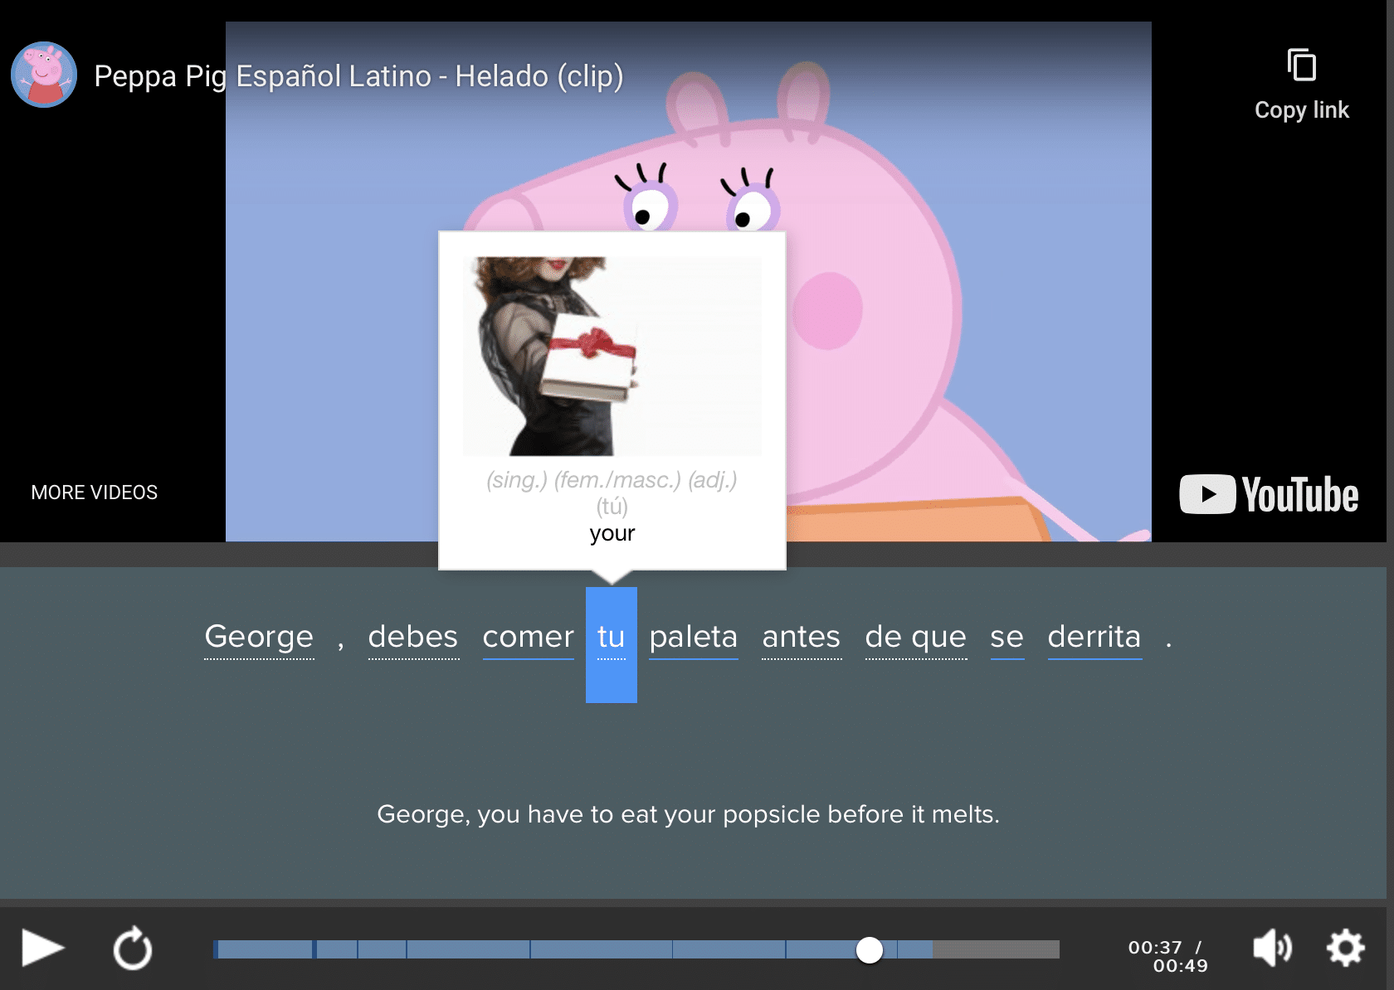Click the English translation sentence
Screen dimensions: 1394x990
(x=689, y=814)
